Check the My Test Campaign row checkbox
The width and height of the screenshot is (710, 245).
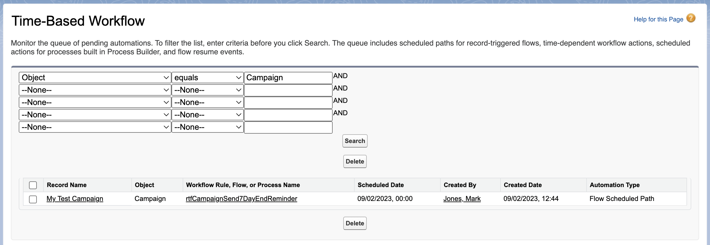pos(33,199)
